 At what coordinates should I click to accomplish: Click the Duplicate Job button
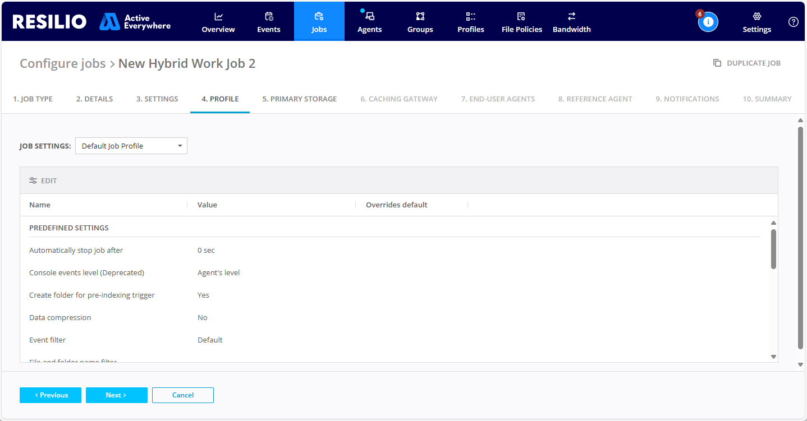pyautogui.click(x=746, y=63)
